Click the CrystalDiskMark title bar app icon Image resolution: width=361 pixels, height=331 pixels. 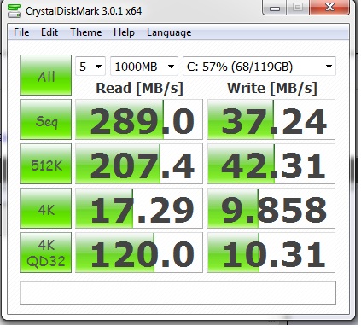(x=14, y=10)
